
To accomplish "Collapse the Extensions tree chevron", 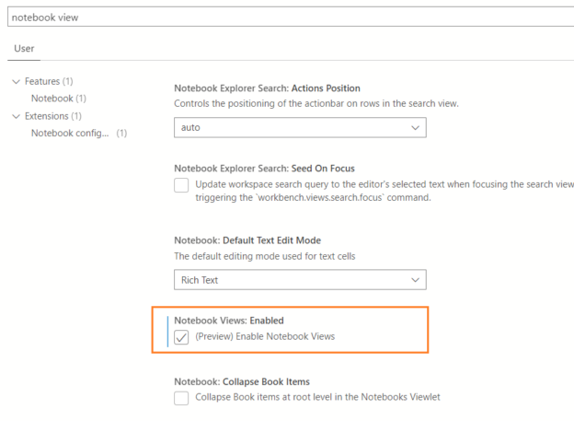I will [17, 116].
